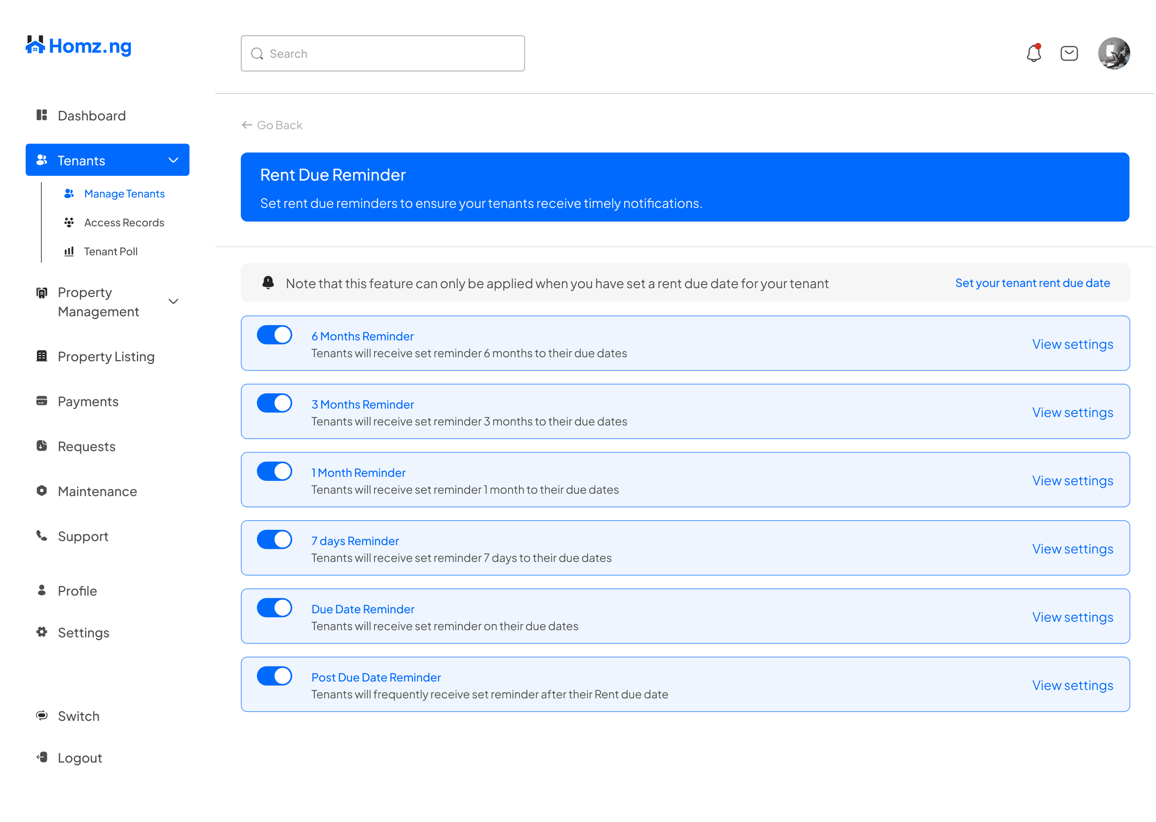The image size is (1156, 822).
Task: Expand the Property Management chevron
Action: point(173,302)
